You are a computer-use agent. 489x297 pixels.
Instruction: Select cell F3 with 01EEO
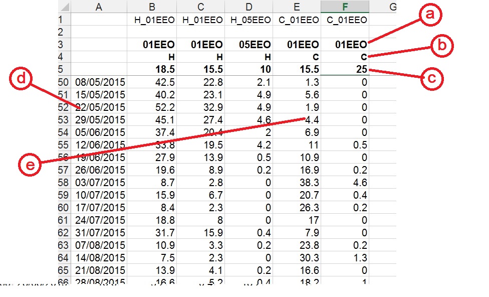tap(345, 45)
